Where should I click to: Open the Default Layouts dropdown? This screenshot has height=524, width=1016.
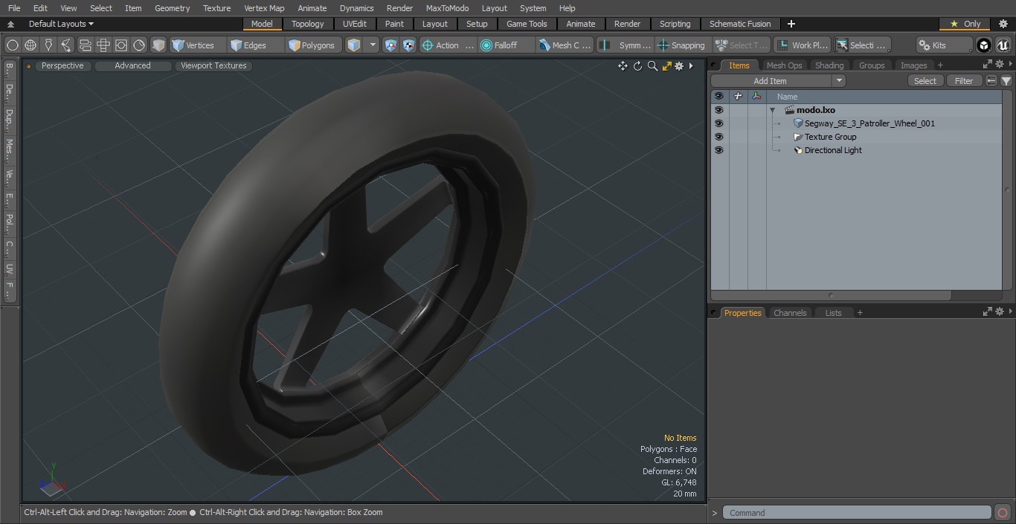(61, 24)
